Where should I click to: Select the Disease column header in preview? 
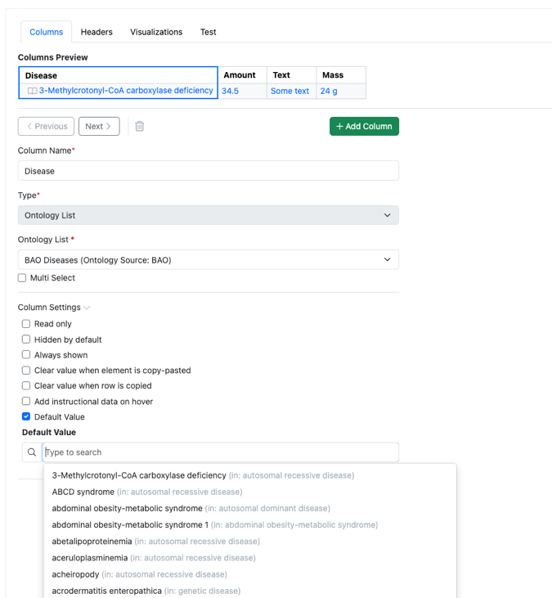[x=119, y=75]
